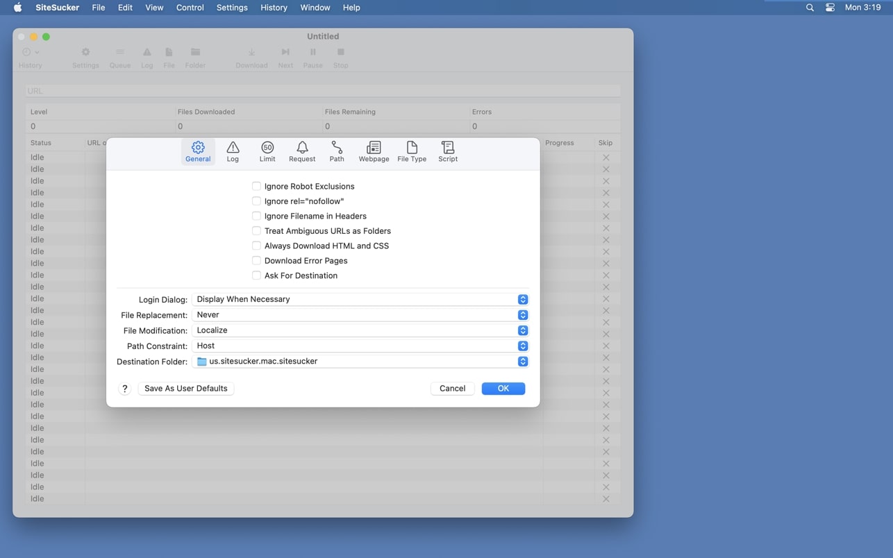Click the help question mark button
This screenshot has width=893, height=558.
pos(125,389)
